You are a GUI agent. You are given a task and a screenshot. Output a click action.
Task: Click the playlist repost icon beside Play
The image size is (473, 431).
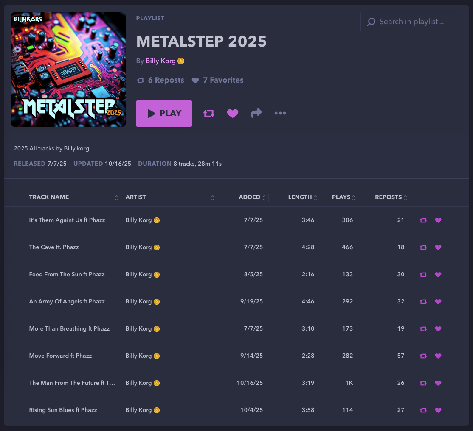(209, 114)
